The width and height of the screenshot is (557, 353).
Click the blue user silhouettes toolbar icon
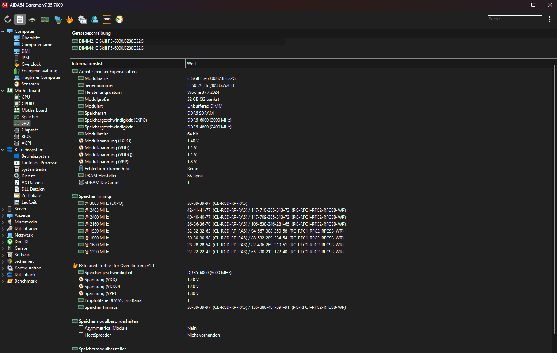point(95,19)
